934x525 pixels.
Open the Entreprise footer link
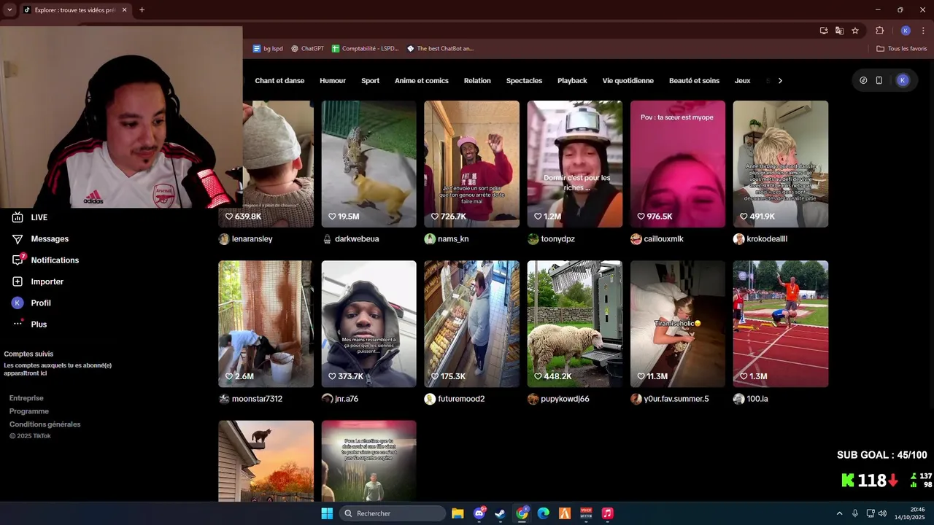[26, 398]
